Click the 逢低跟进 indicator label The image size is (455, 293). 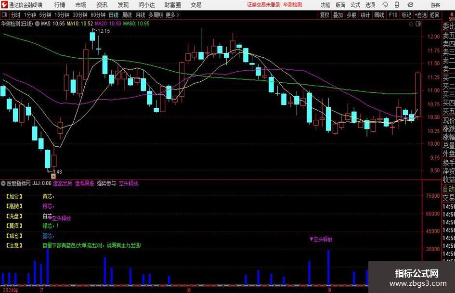[x=84, y=183]
